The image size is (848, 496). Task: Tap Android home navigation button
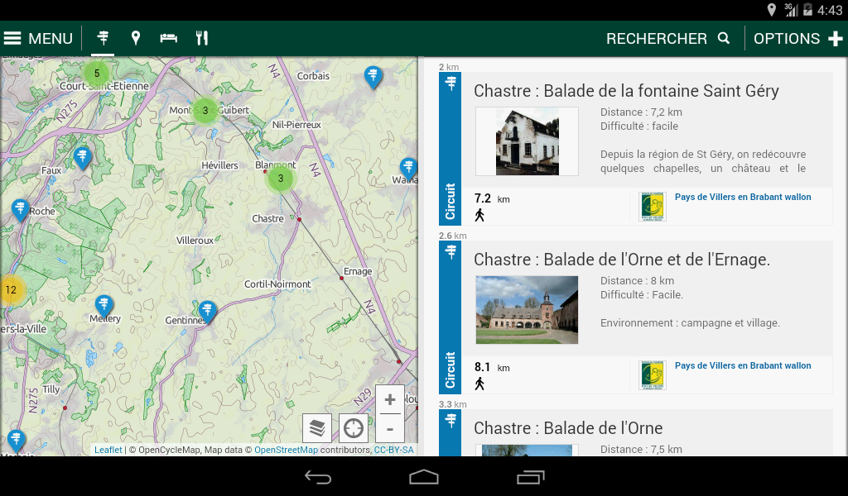pyautogui.click(x=423, y=477)
